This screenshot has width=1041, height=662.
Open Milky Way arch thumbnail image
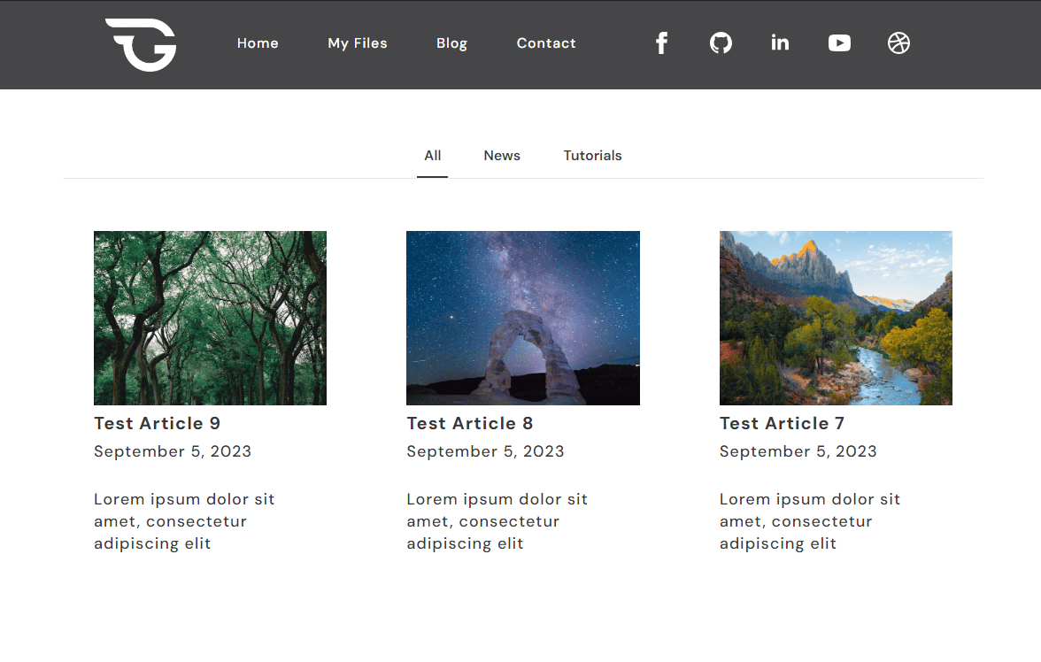coord(522,318)
